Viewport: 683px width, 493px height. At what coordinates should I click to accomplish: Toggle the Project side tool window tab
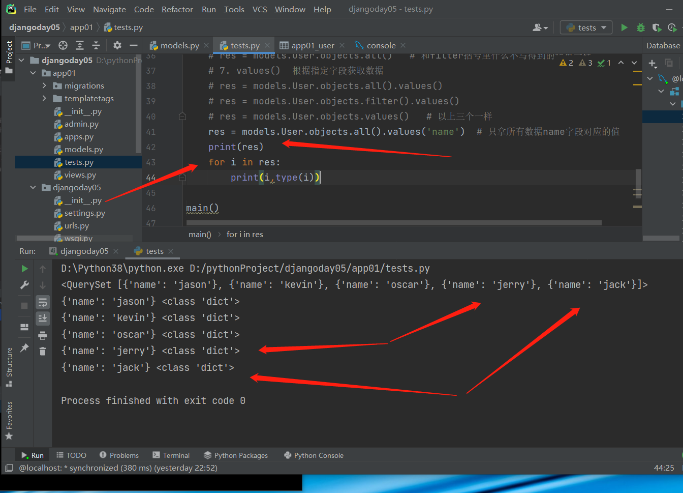click(9, 57)
